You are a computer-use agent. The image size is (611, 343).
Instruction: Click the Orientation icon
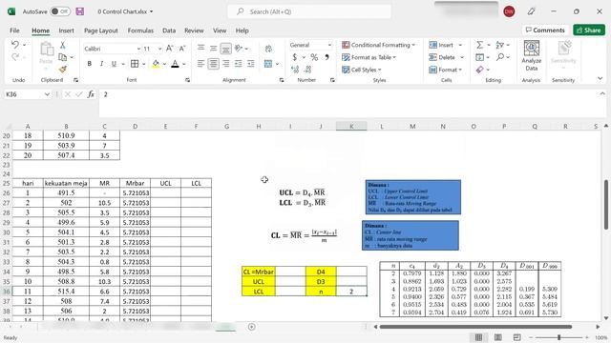click(x=239, y=48)
